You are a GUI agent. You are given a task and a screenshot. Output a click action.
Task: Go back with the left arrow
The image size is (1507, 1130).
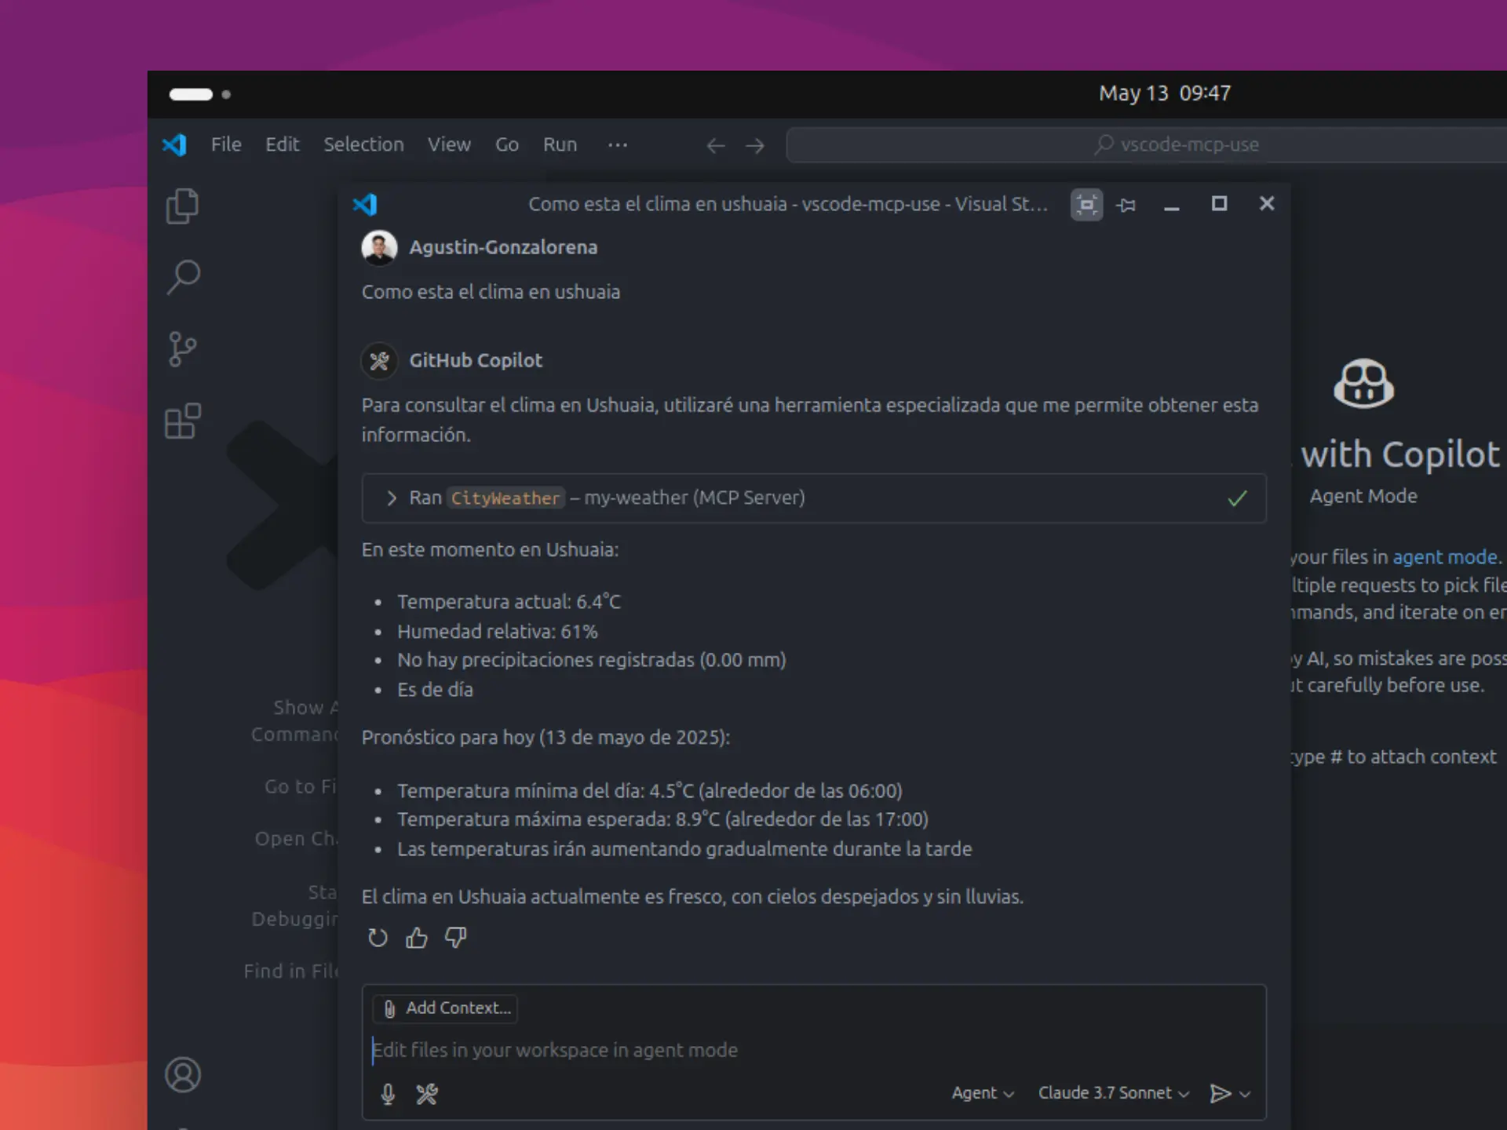pyautogui.click(x=715, y=145)
